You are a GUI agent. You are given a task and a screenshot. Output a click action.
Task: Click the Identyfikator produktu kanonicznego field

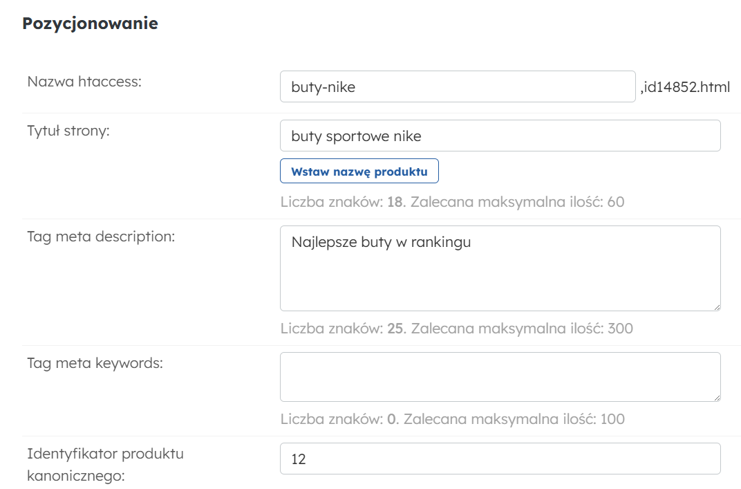pyautogui.click(x=500, y=459)
